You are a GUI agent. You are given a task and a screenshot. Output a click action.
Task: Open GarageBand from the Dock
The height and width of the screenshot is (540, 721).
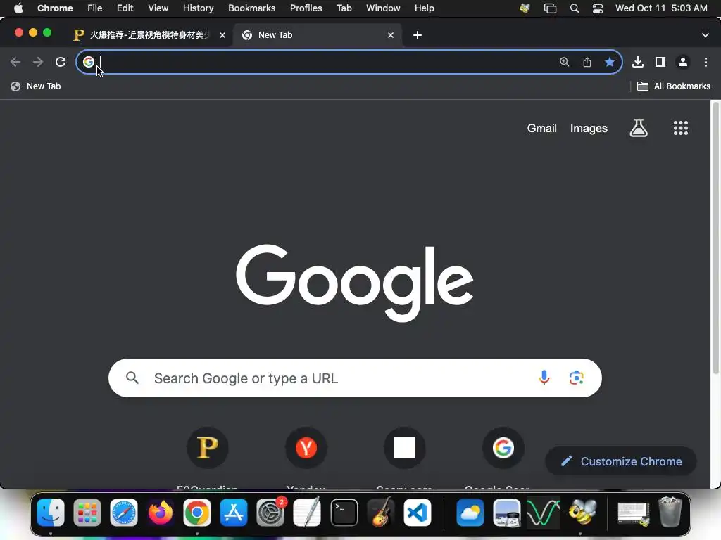tap(381, 513)
